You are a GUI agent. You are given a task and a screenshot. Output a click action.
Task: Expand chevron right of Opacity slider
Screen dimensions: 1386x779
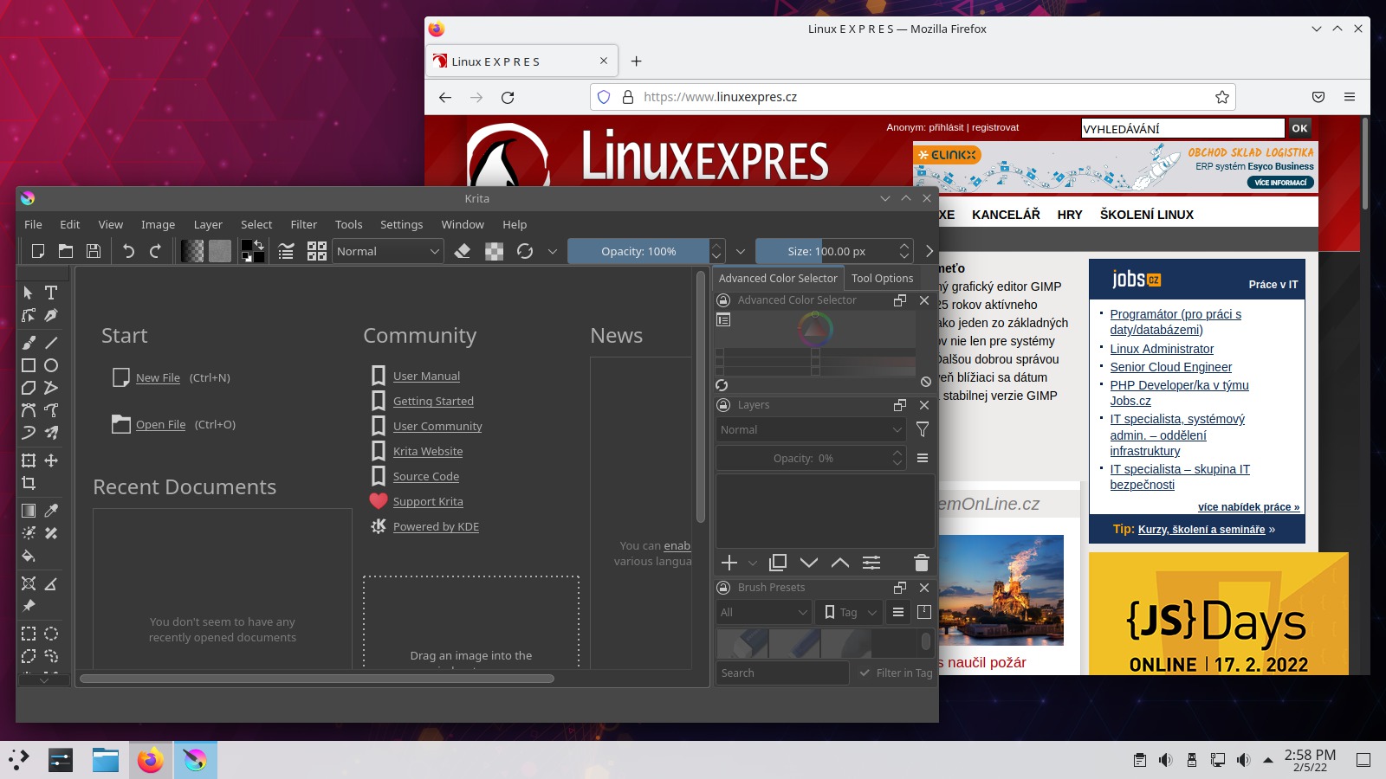(x=741, y=251)
